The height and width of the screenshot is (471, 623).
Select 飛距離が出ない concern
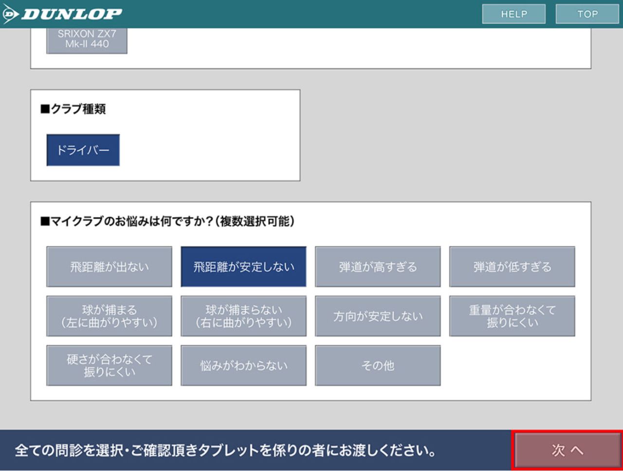click(109, 267)
